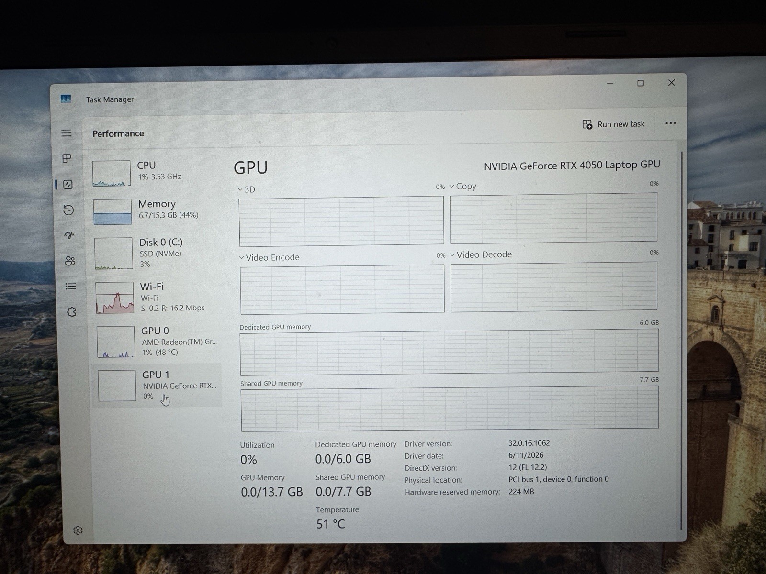Viewport: 766px width, 574px height.
Task: Click temperature reading 51 °C
Action: pos(330,524)
